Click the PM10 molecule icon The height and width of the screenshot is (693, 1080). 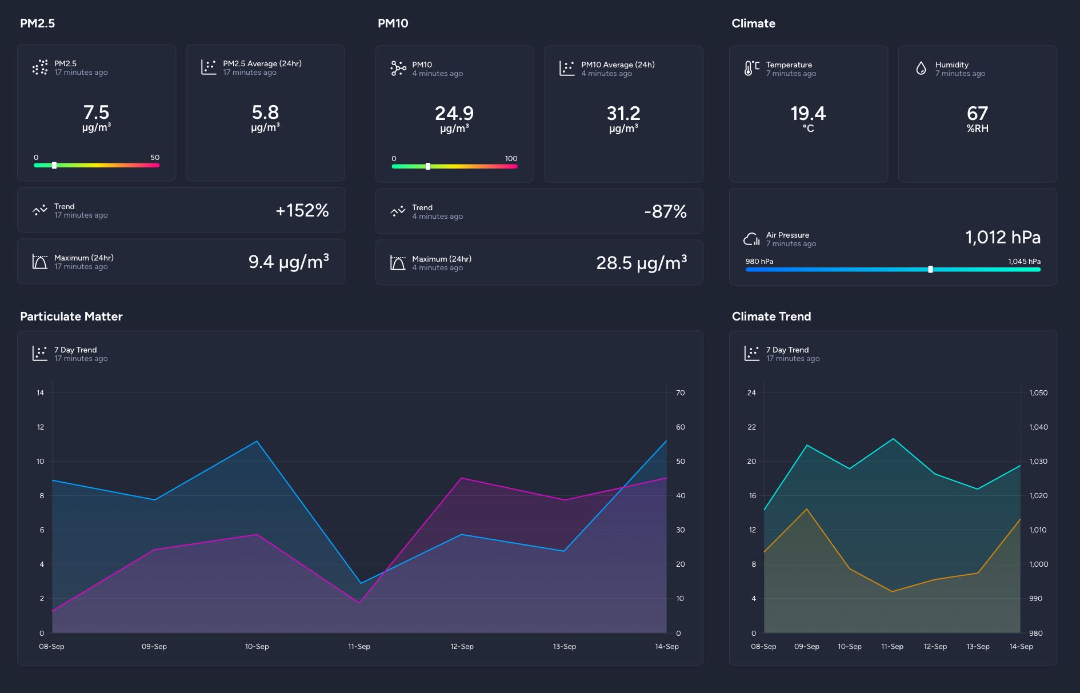pos(398,69)
